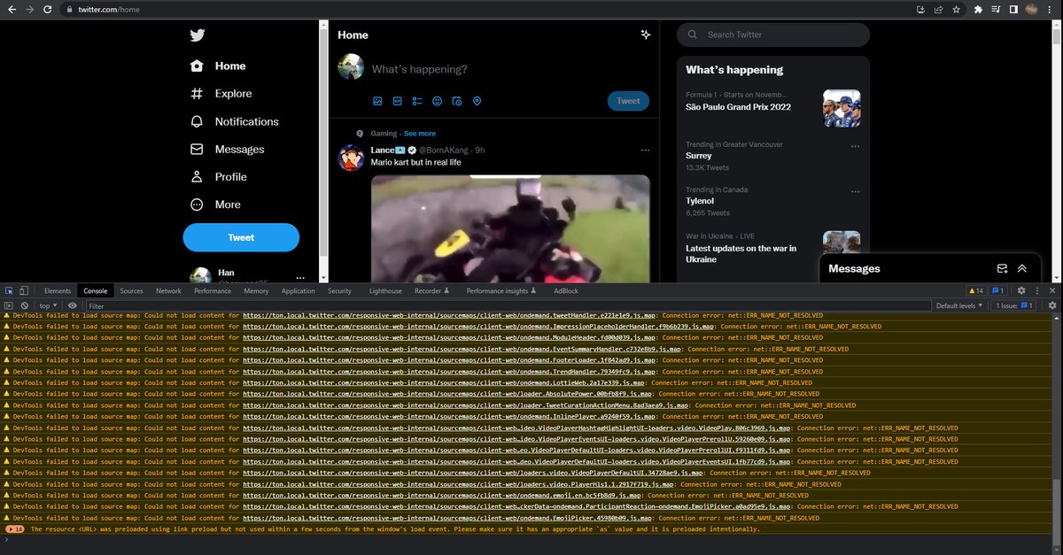Screen dimensions: 1063x555
Task: Bookmark this page with star icon
Action: coord(956,9)
